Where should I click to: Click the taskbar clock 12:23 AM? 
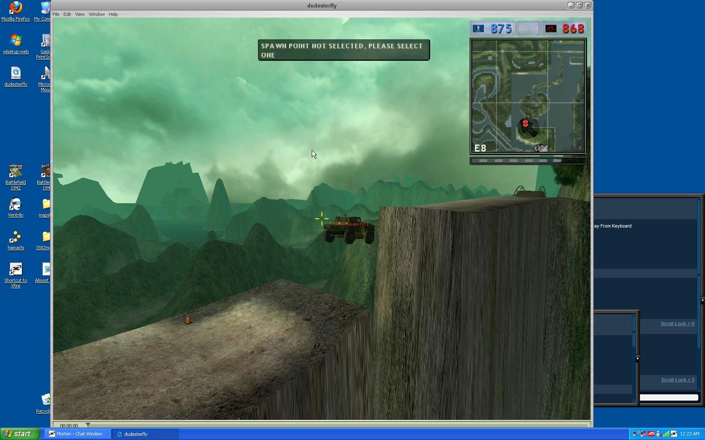tap(689, 434)
